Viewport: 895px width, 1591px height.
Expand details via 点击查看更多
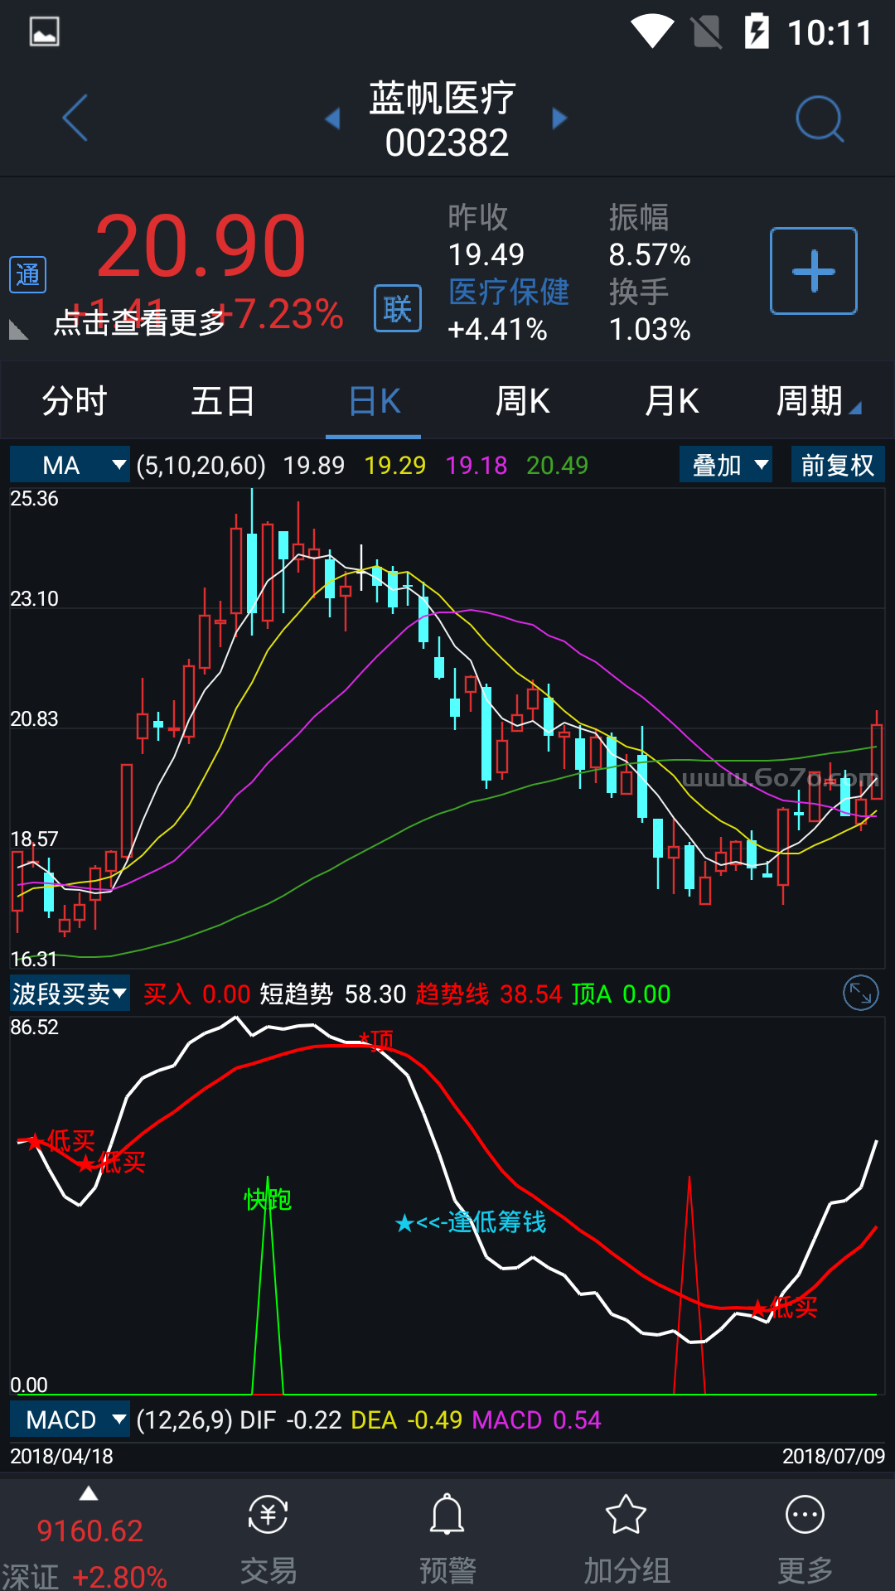(x=139, y=322)
